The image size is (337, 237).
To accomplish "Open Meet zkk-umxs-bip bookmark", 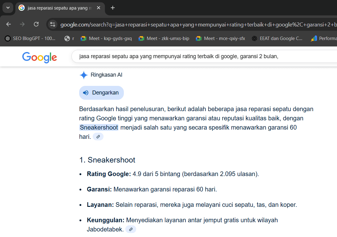I will [x=164, y=38].
